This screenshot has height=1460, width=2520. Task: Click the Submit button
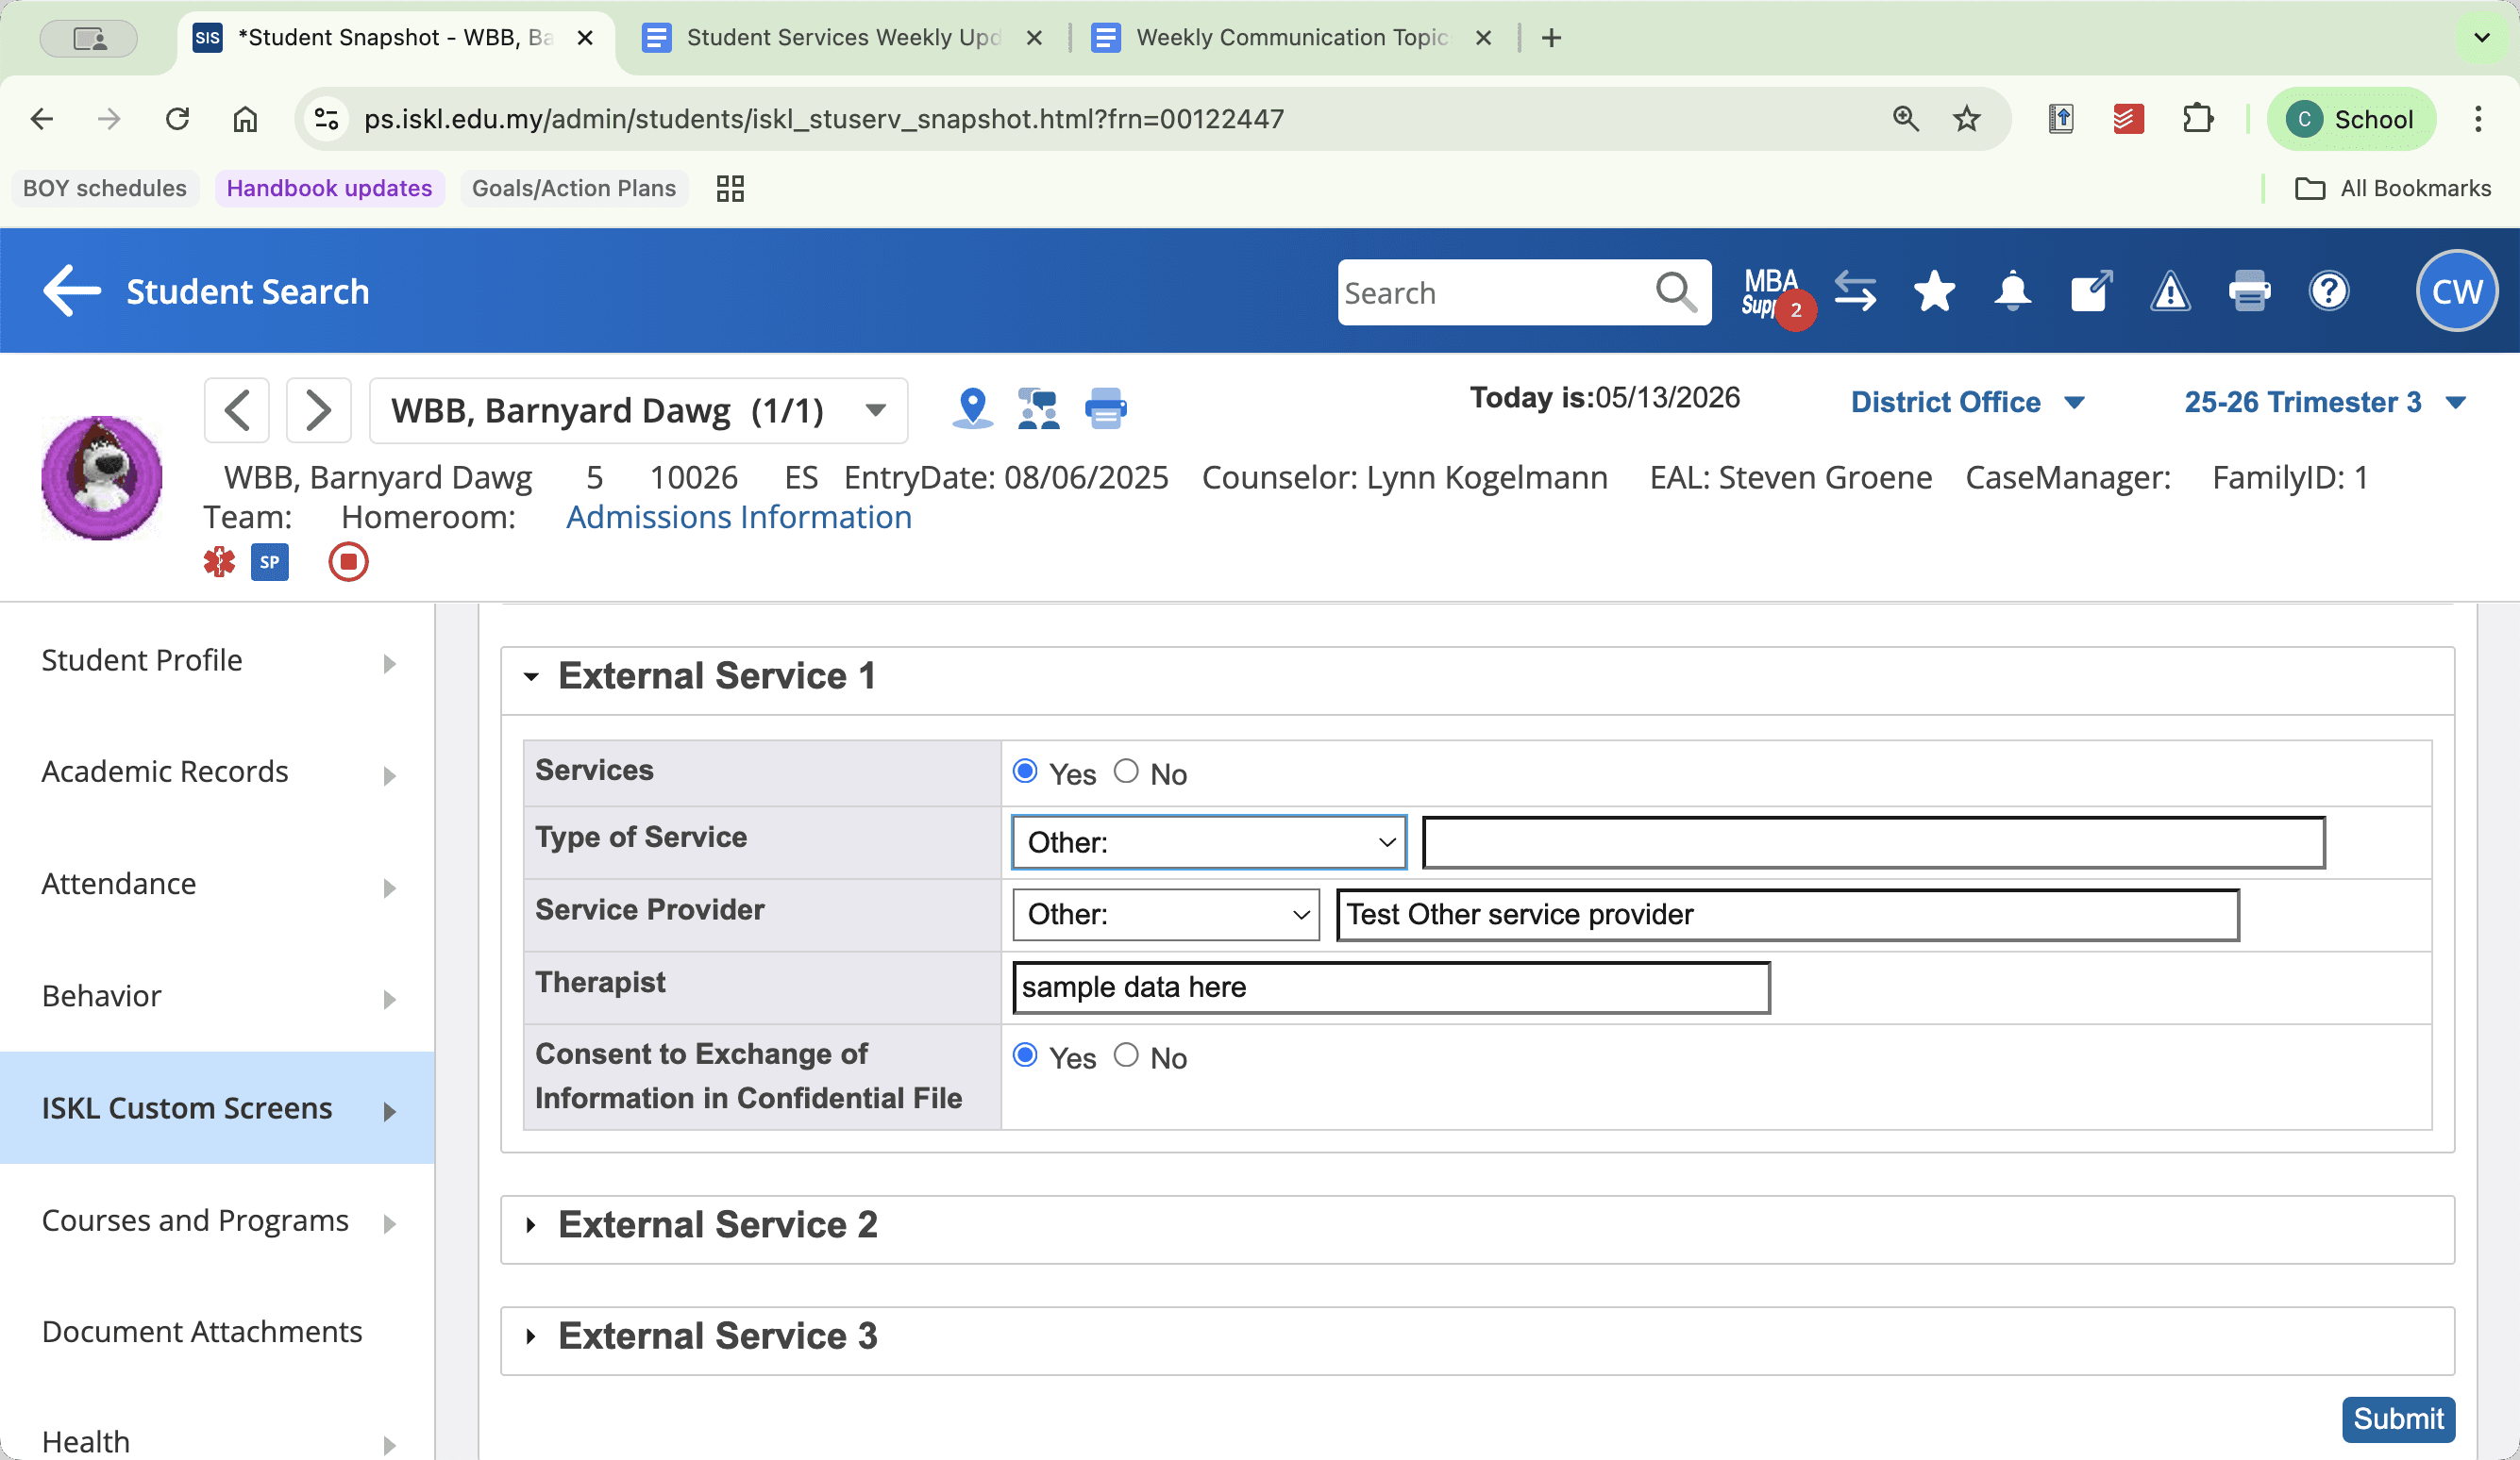pos(2398,1419)
